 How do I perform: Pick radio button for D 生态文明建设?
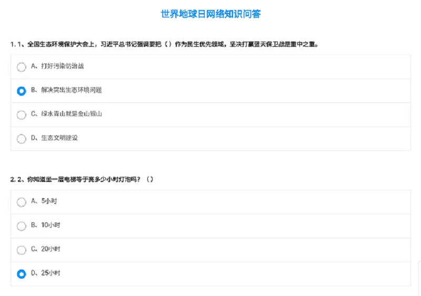(21, 139)
